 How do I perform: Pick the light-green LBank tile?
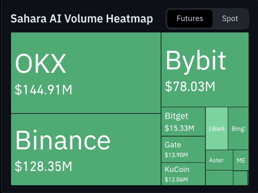coord(217,129)
